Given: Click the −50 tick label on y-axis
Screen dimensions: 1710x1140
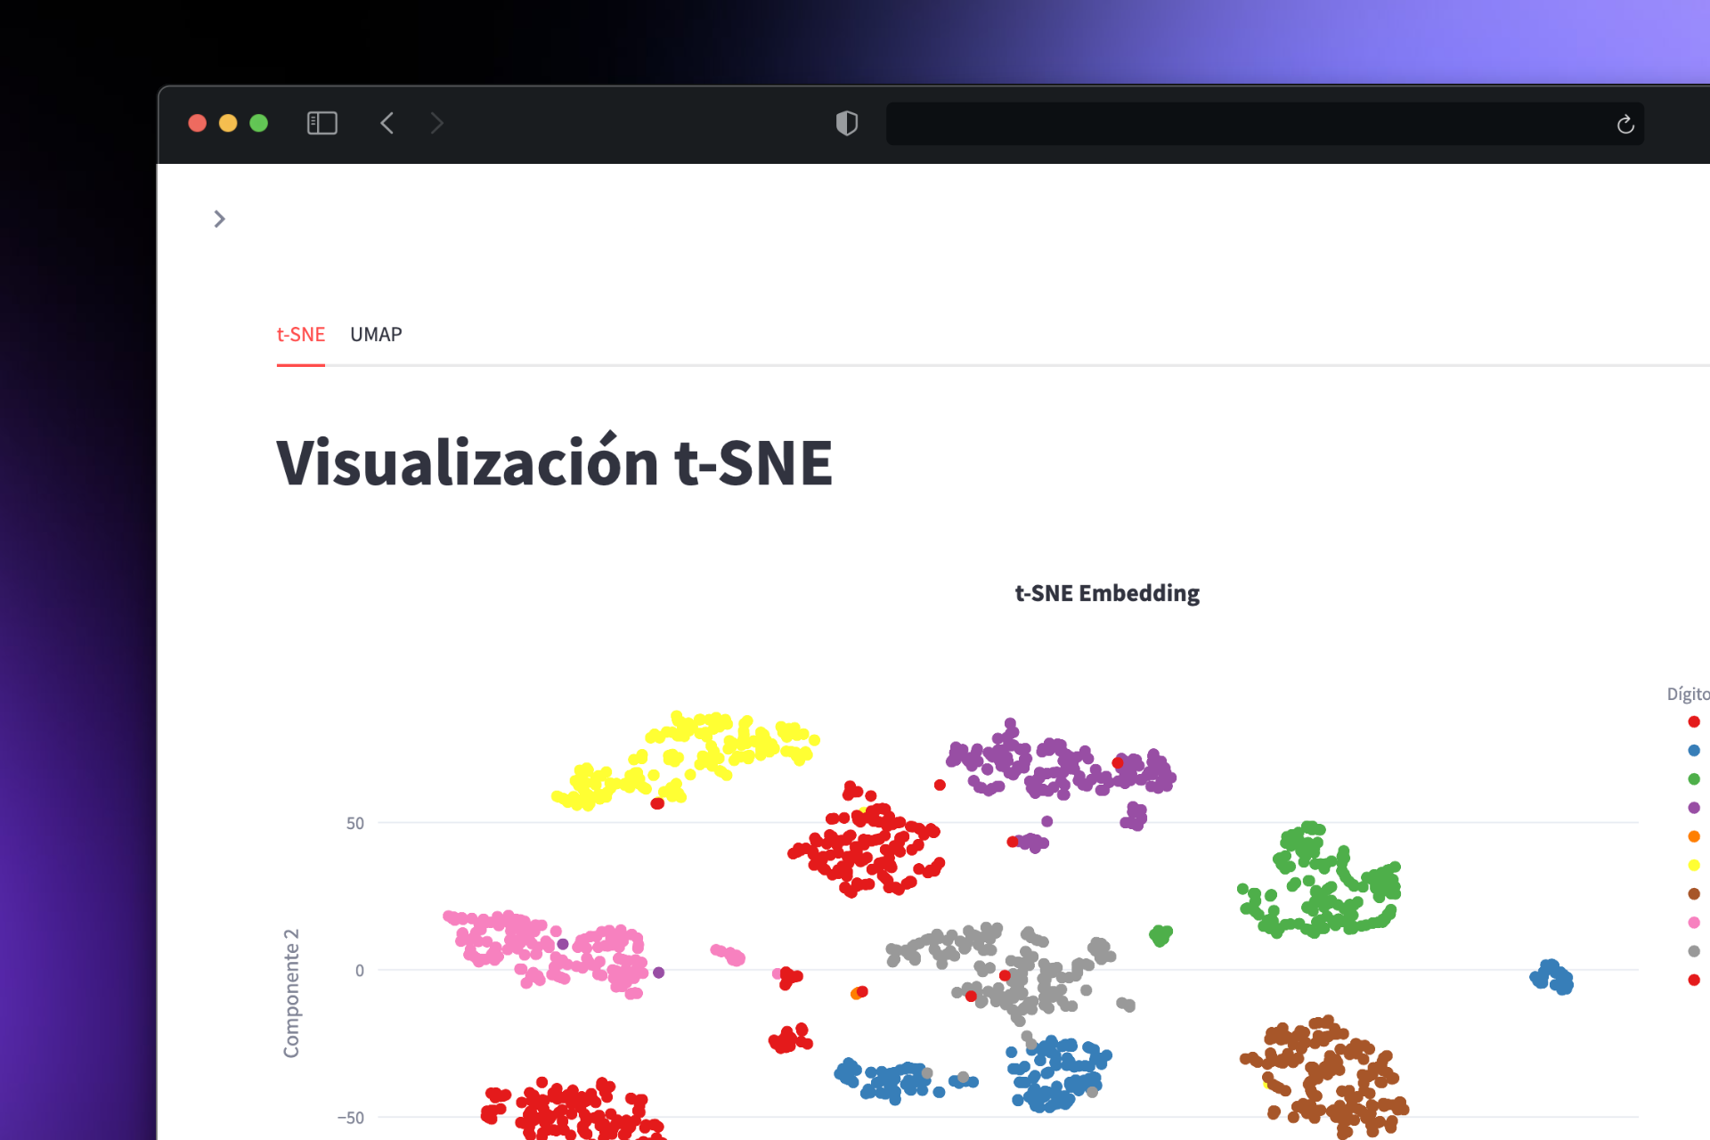Looking at the screenshot, I should point(351,1118).
